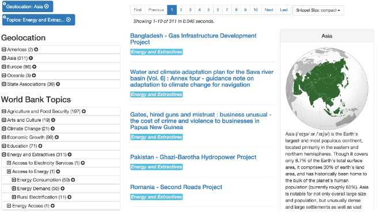The height and width of the screenshot is (218, 380).
Task: Expand the State Associations tree node
Action: tap(4, 84)
